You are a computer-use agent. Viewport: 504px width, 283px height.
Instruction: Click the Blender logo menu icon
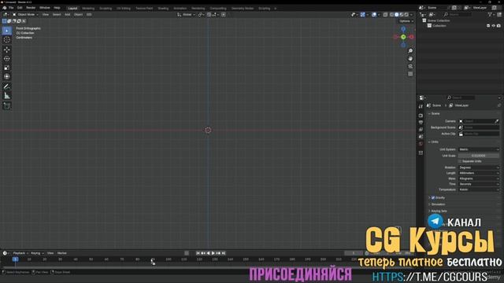[x=4, y=8]
